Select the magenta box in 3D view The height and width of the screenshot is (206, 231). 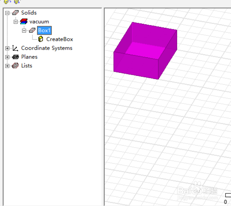point(145,51)
